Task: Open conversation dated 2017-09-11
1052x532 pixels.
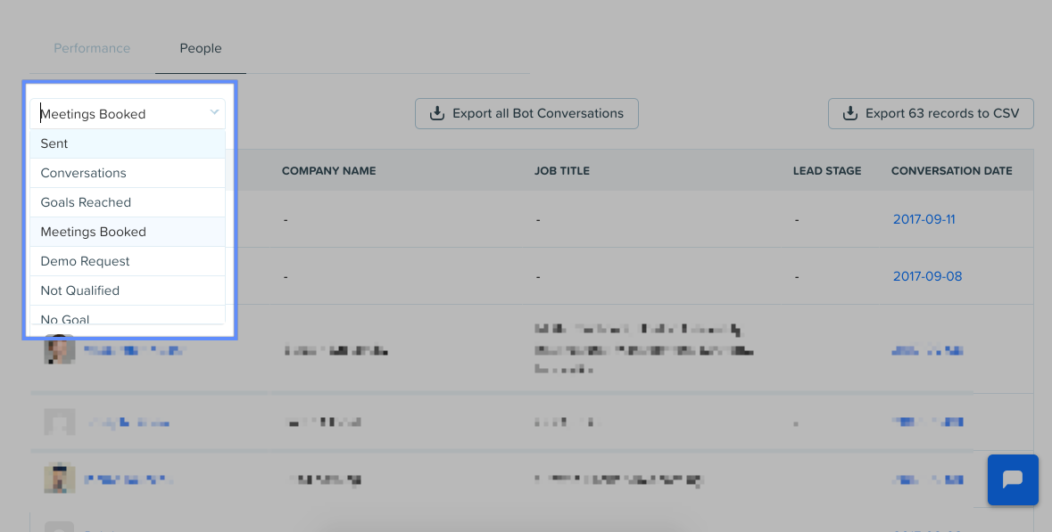Action: (924, 219)
